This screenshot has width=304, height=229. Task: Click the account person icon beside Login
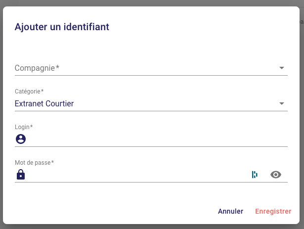(20, 139)
